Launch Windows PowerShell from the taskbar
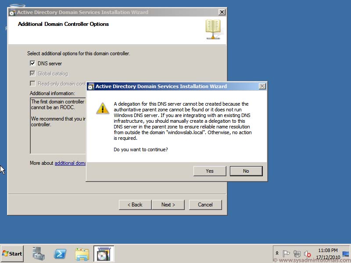351x263 pixels. 60,253
